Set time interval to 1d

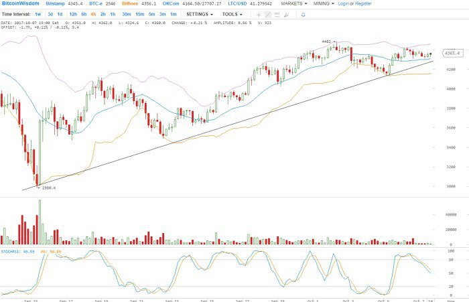pyautogui.click(x=60, y=14)
